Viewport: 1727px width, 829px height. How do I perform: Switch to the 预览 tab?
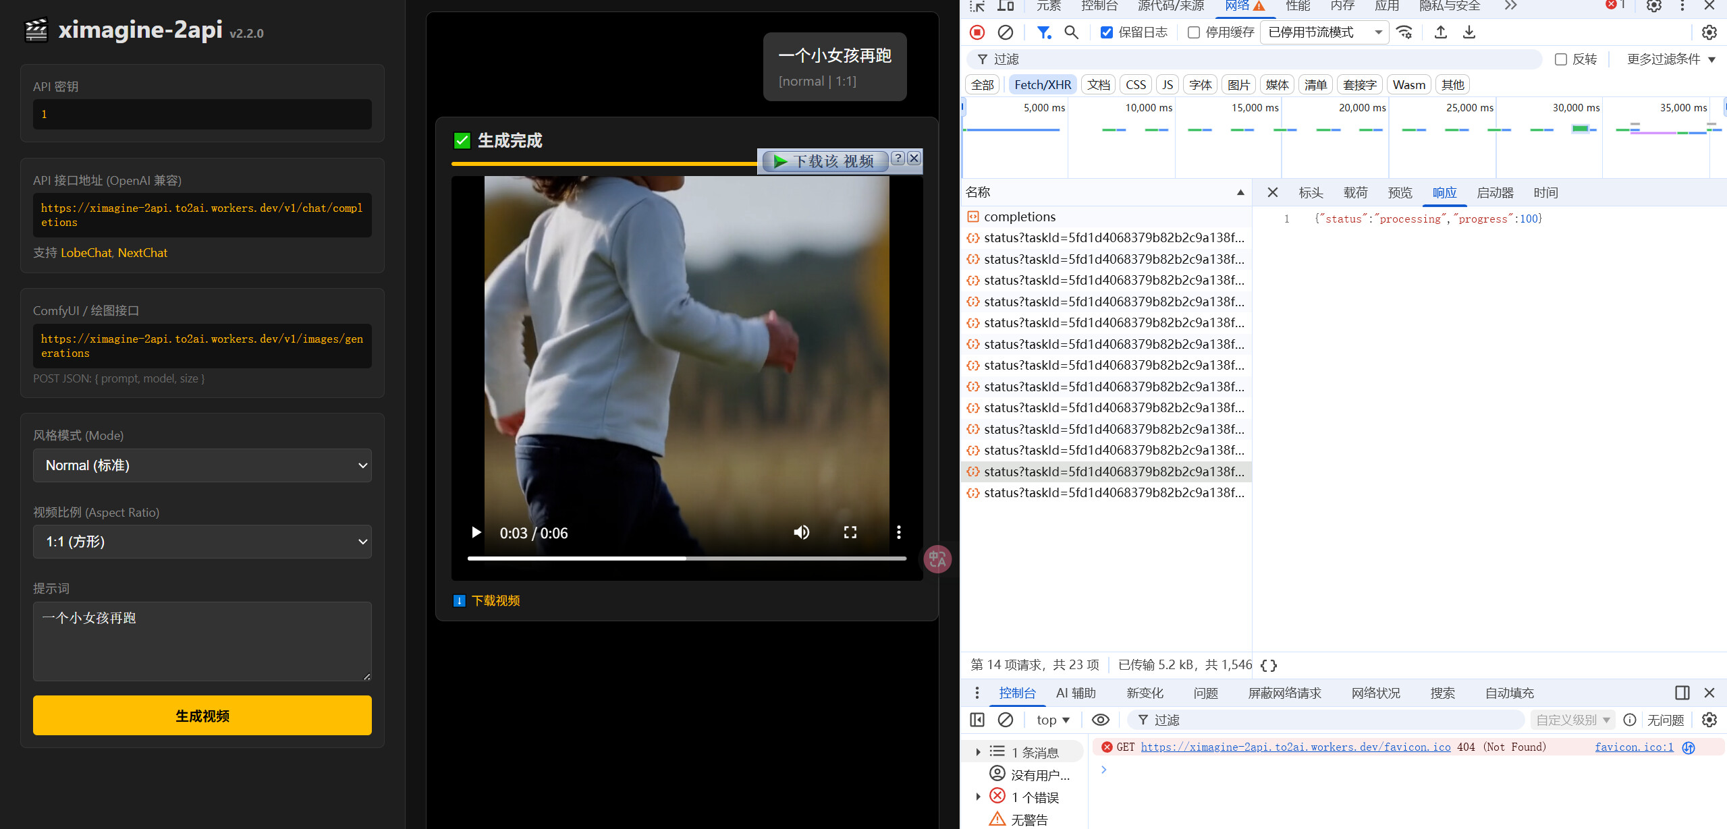click(1400, 193)
